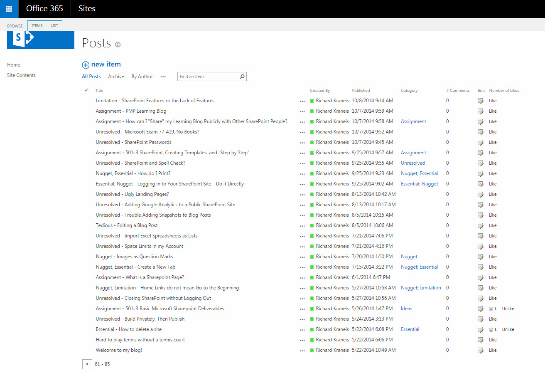The height and width of the screenshot is (373, 545).
Task: Open the ellipsis menu for 'Assignment - PMP Learning Blog'
Action: point(302,111)
